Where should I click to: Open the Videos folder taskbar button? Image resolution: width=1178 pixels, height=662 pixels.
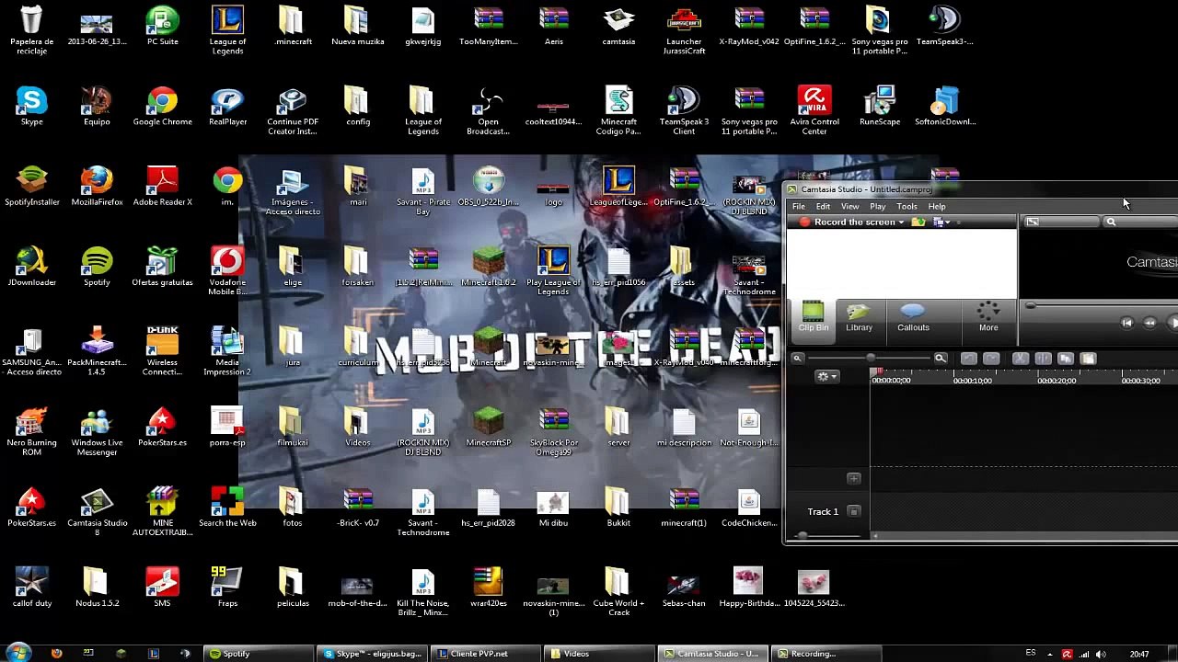pos(601,654)
